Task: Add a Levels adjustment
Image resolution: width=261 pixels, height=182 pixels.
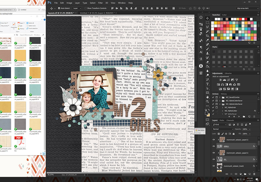Action: [x=224, y=80]
